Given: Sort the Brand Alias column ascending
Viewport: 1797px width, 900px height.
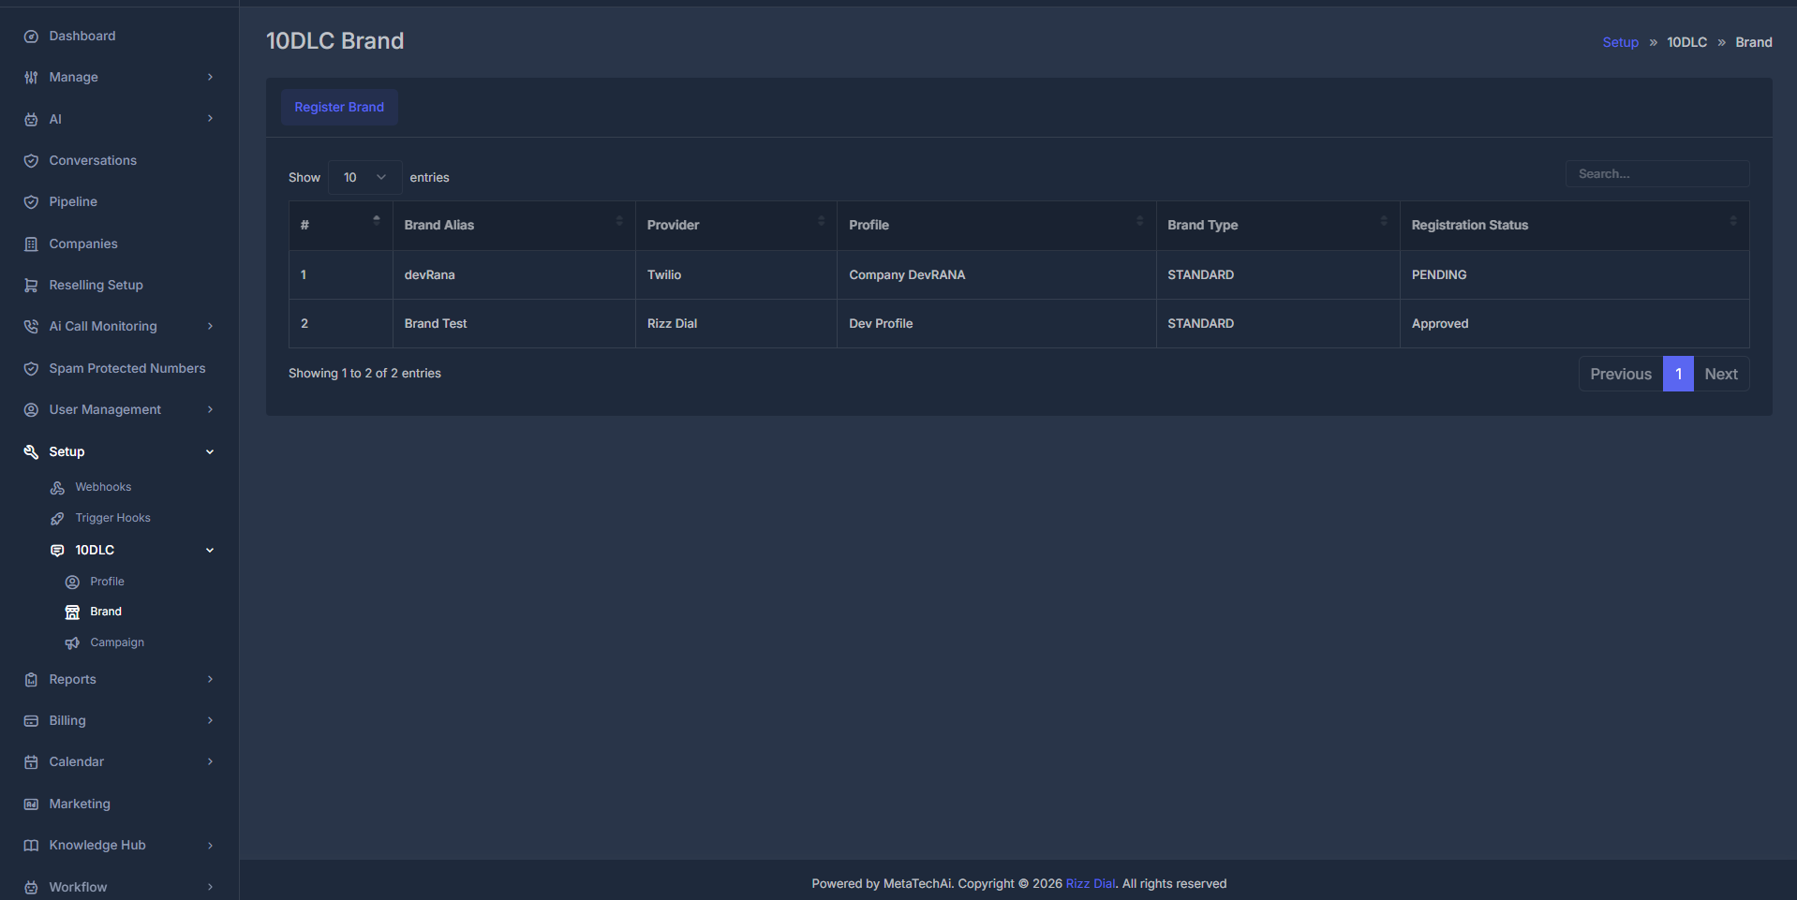Looking at the screenshot, I should coord(618,220).
